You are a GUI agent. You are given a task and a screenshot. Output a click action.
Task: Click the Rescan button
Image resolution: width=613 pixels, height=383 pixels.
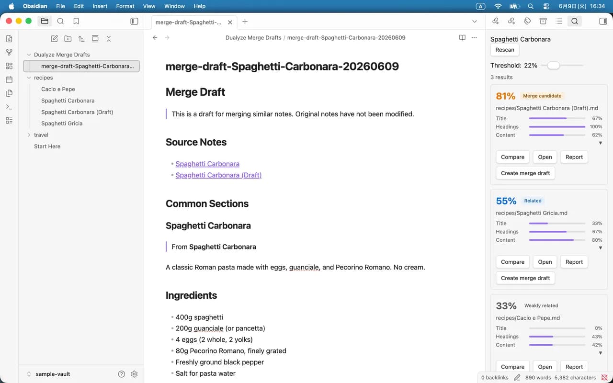coord(505,50)
